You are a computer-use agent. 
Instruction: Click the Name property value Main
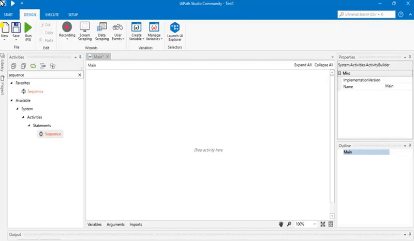pos(389,86)
